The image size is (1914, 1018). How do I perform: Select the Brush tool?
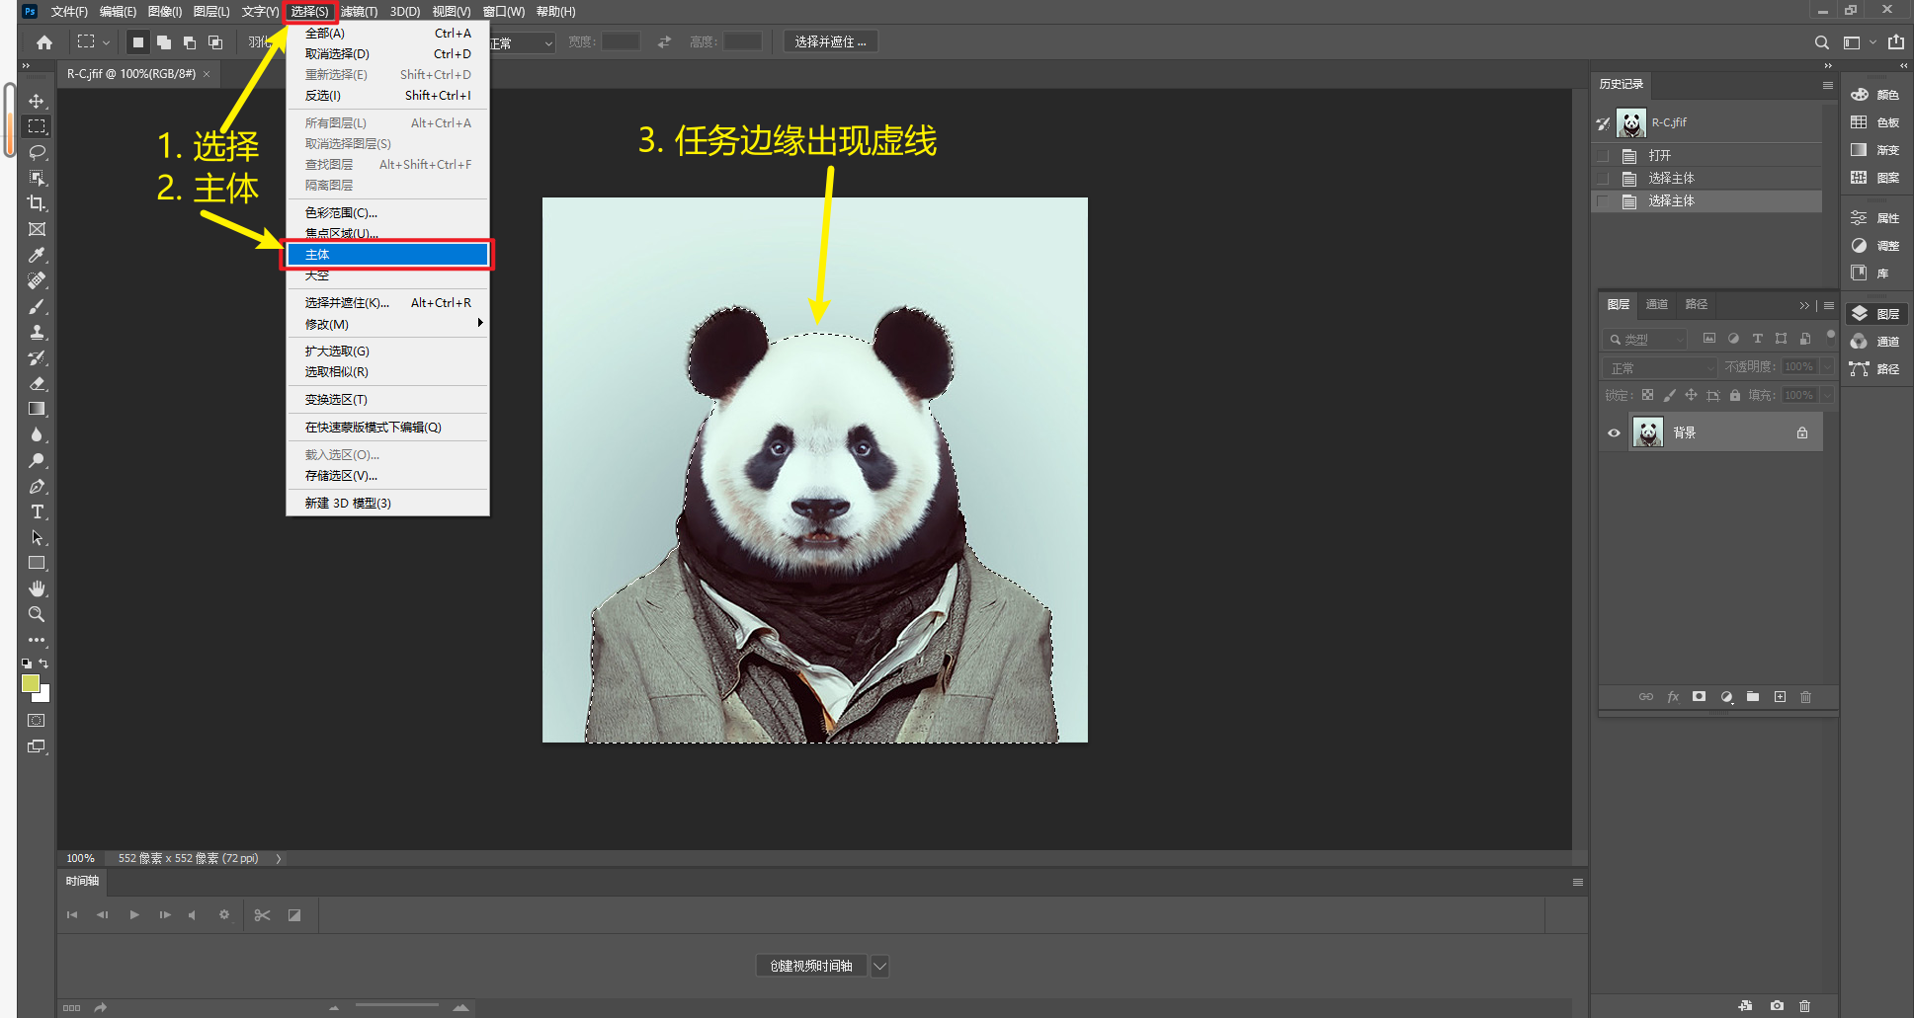coord(37,306)
